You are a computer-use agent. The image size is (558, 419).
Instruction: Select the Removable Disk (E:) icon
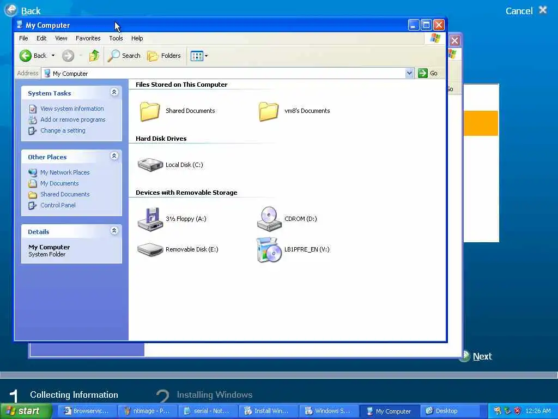tap(150, 249)
